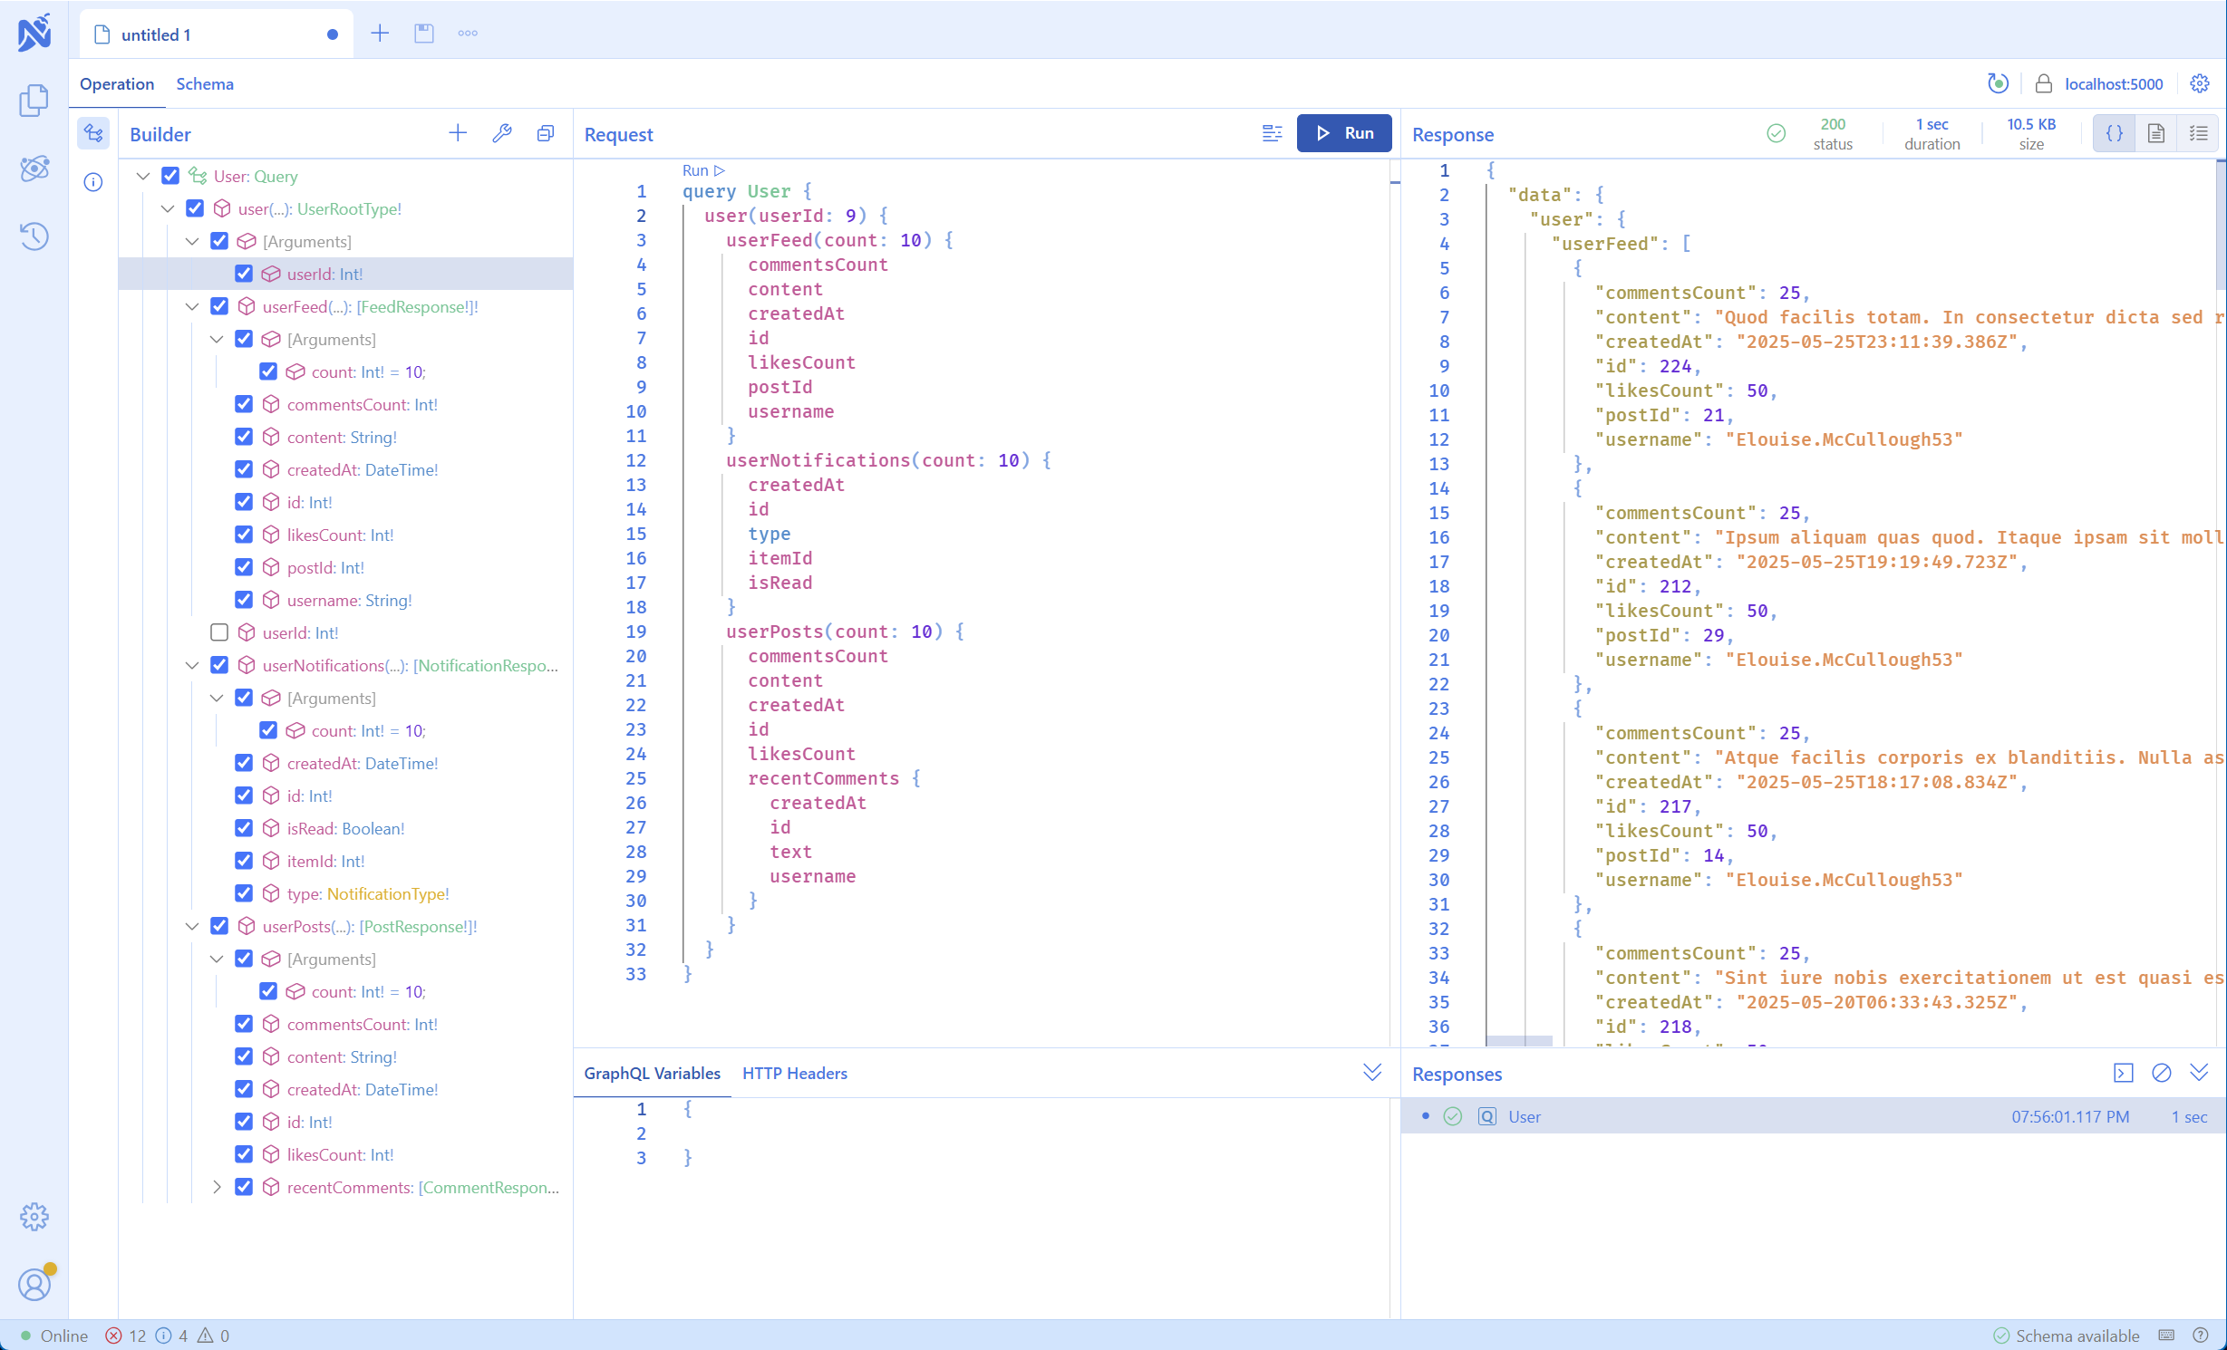2227x1350 pixels.
Task: Collapse all nodes in Builder
Action: (x=546, y=134)
